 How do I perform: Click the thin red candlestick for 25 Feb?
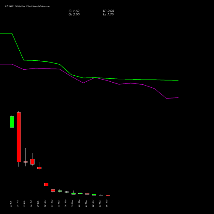tap(26, 162)
